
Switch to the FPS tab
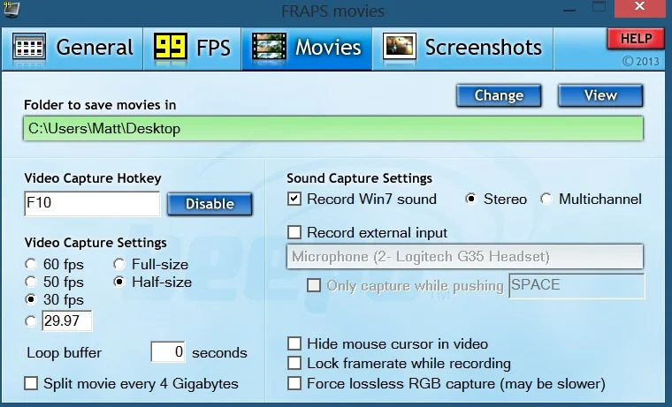pos(193,48)
